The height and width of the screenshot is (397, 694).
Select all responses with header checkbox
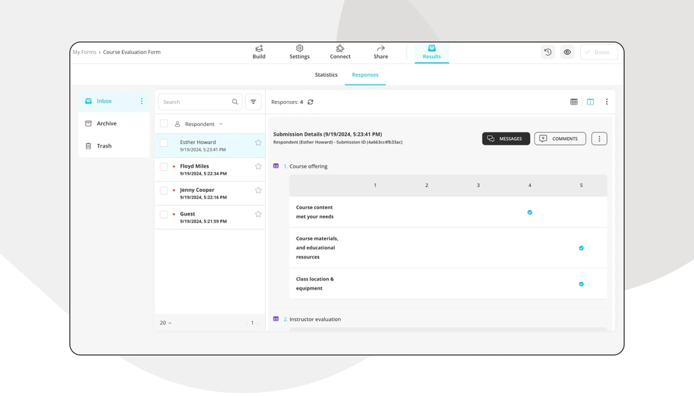point(164,124)
